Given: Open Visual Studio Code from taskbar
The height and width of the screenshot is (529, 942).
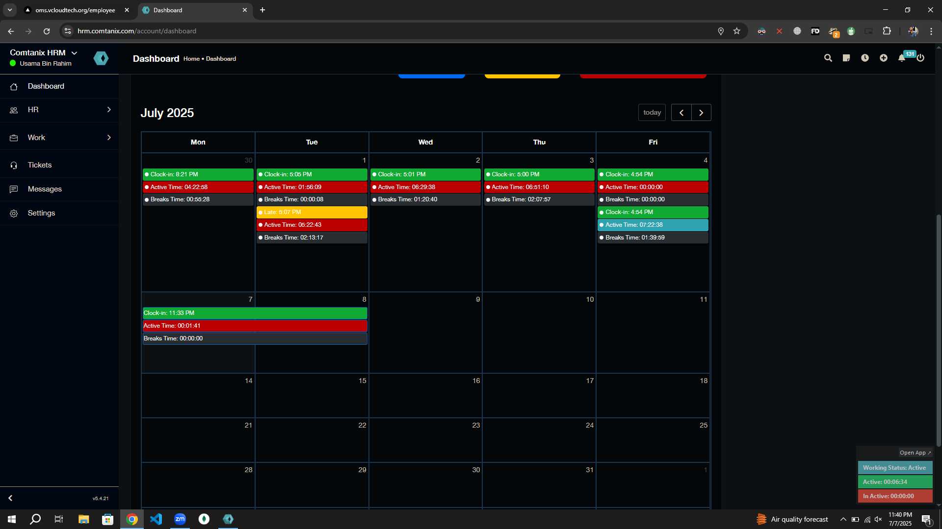Looking at the screenshot, I should (156, 519).
